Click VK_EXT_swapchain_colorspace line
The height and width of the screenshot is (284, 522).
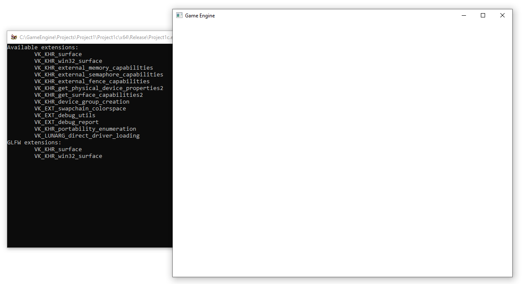80,109
